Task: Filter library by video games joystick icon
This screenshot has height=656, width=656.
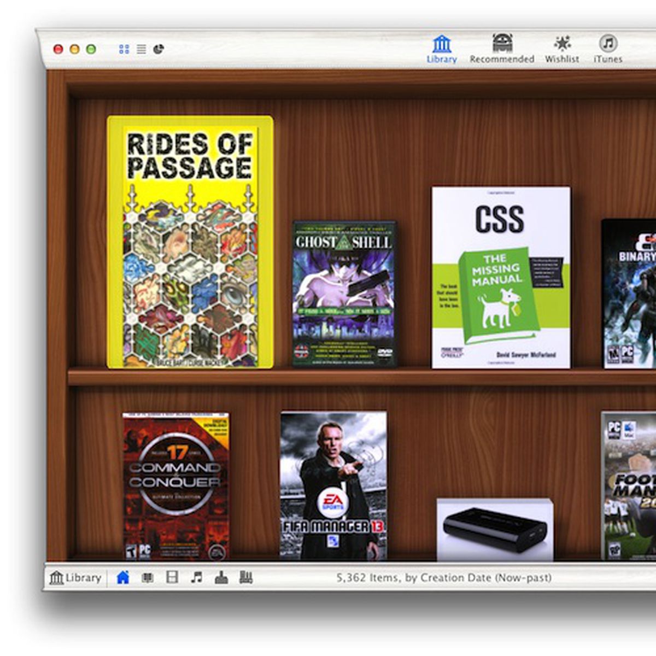Action: (x=221, y=577)
